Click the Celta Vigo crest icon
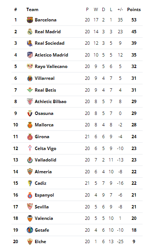 (x=30, y=148)
